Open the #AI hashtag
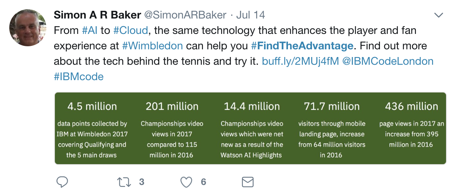This screenshot has height=195, width=453. pos(90,30)
